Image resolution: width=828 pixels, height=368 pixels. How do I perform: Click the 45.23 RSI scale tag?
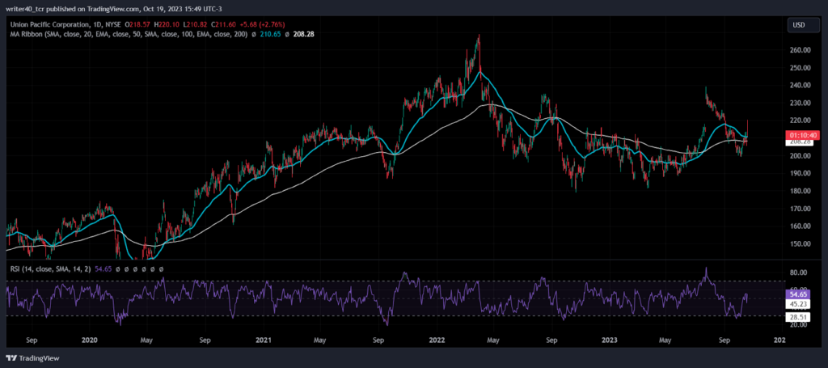[796, 303]
